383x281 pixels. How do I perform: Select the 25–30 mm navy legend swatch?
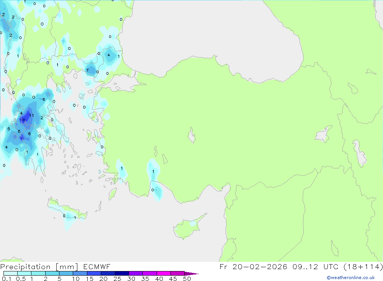pyautogui.click(x=122, y=273)
